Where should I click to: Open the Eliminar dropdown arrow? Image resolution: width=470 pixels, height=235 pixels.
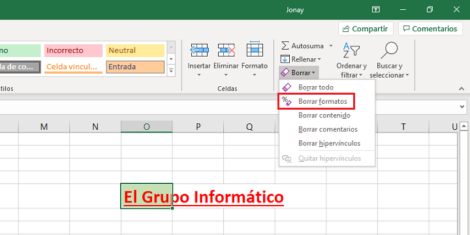(226, 74)
